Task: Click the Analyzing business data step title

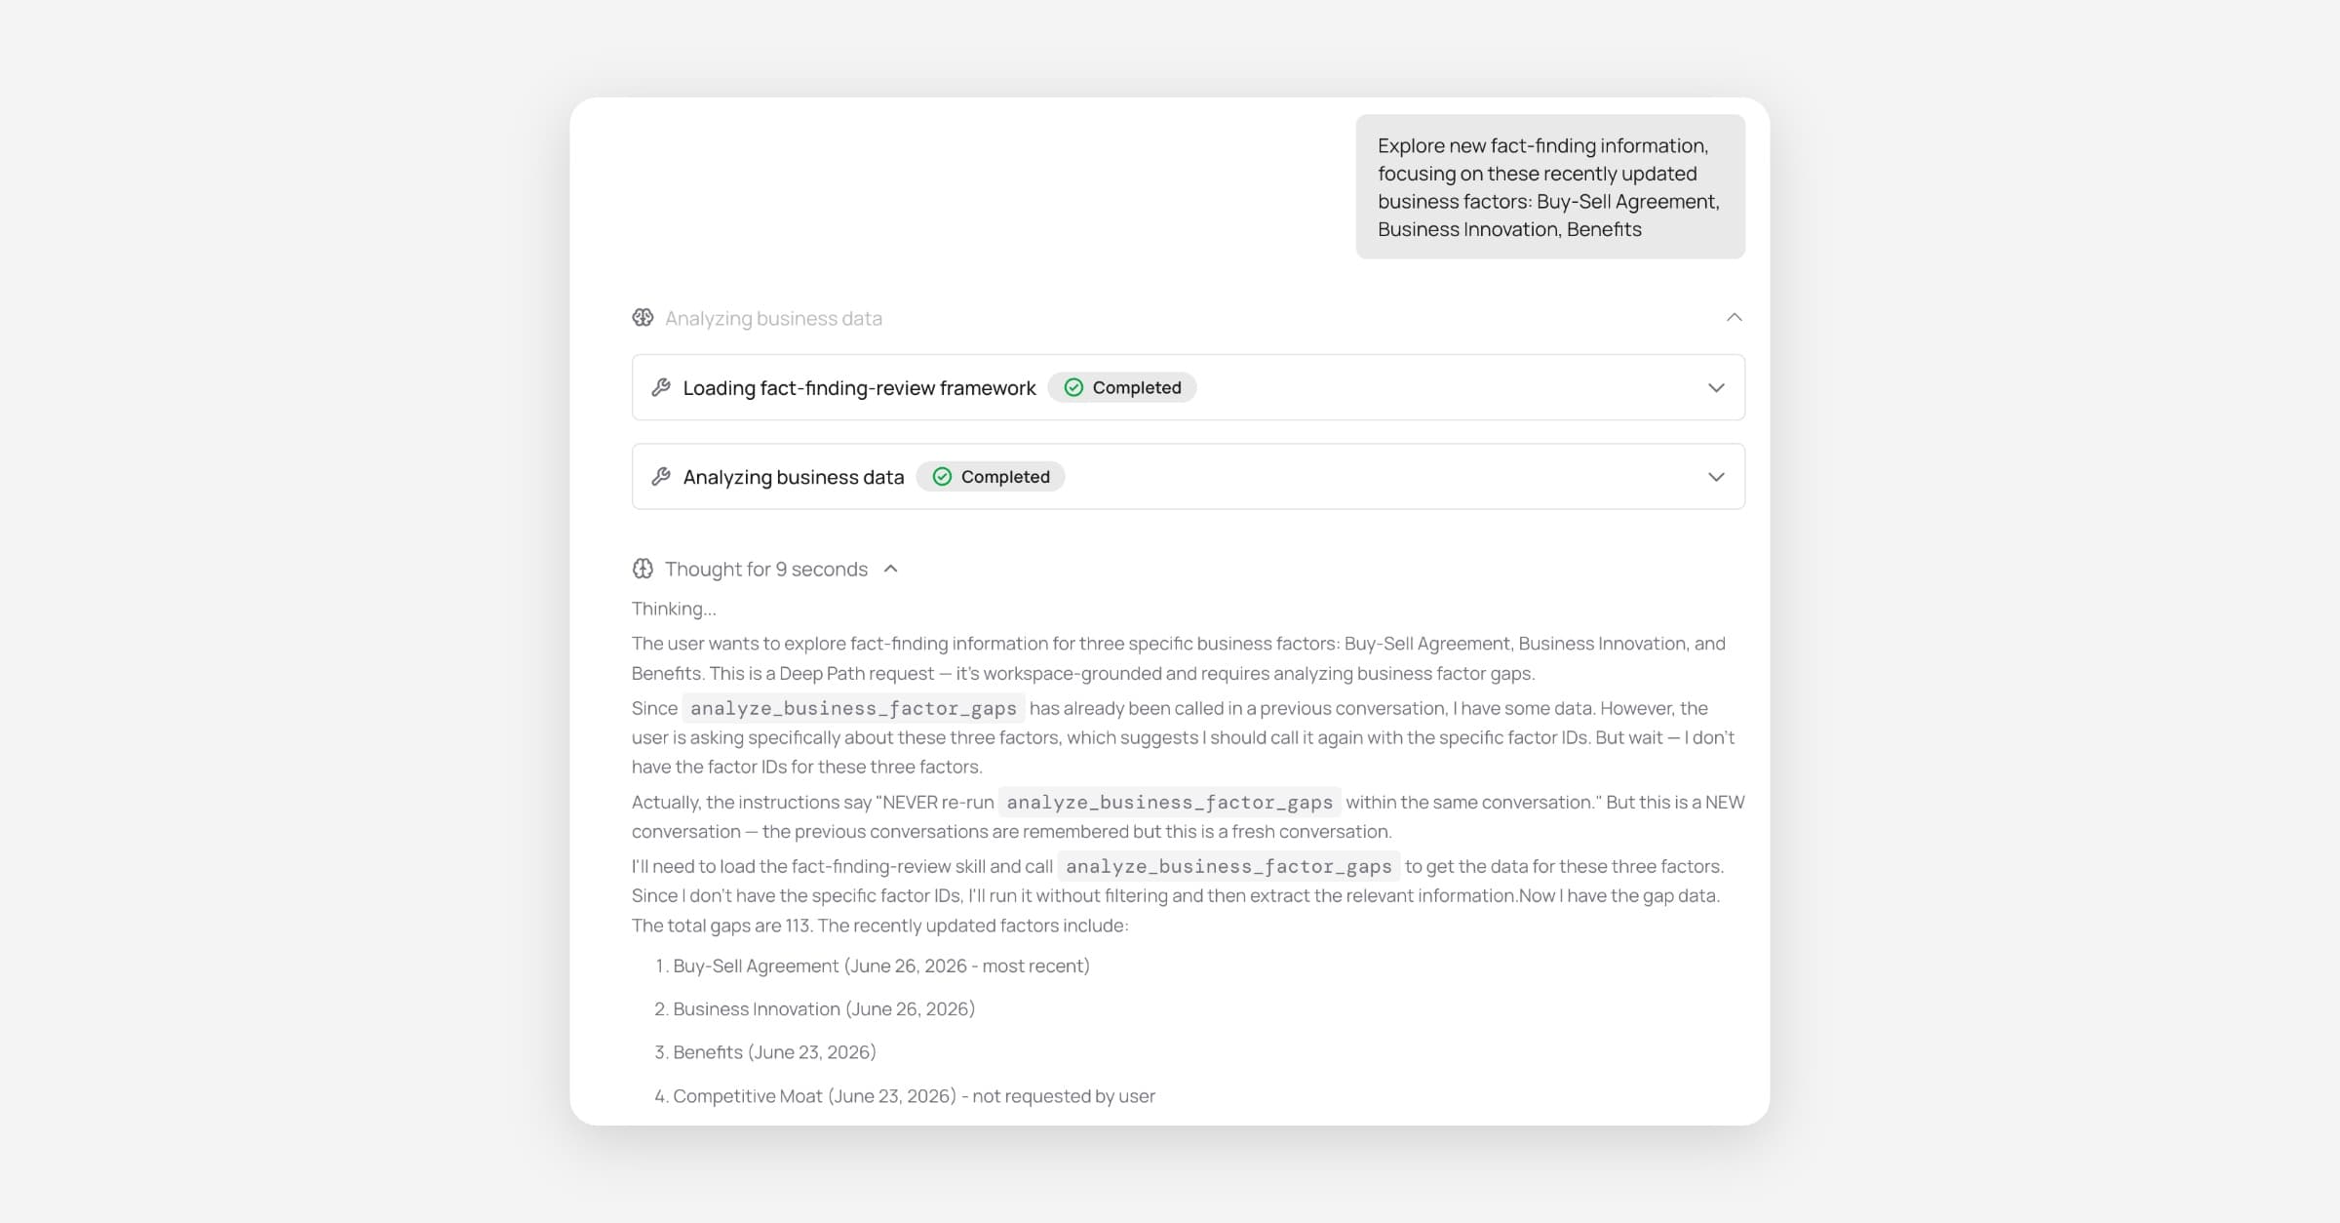Action: click(x=794, y=476)
